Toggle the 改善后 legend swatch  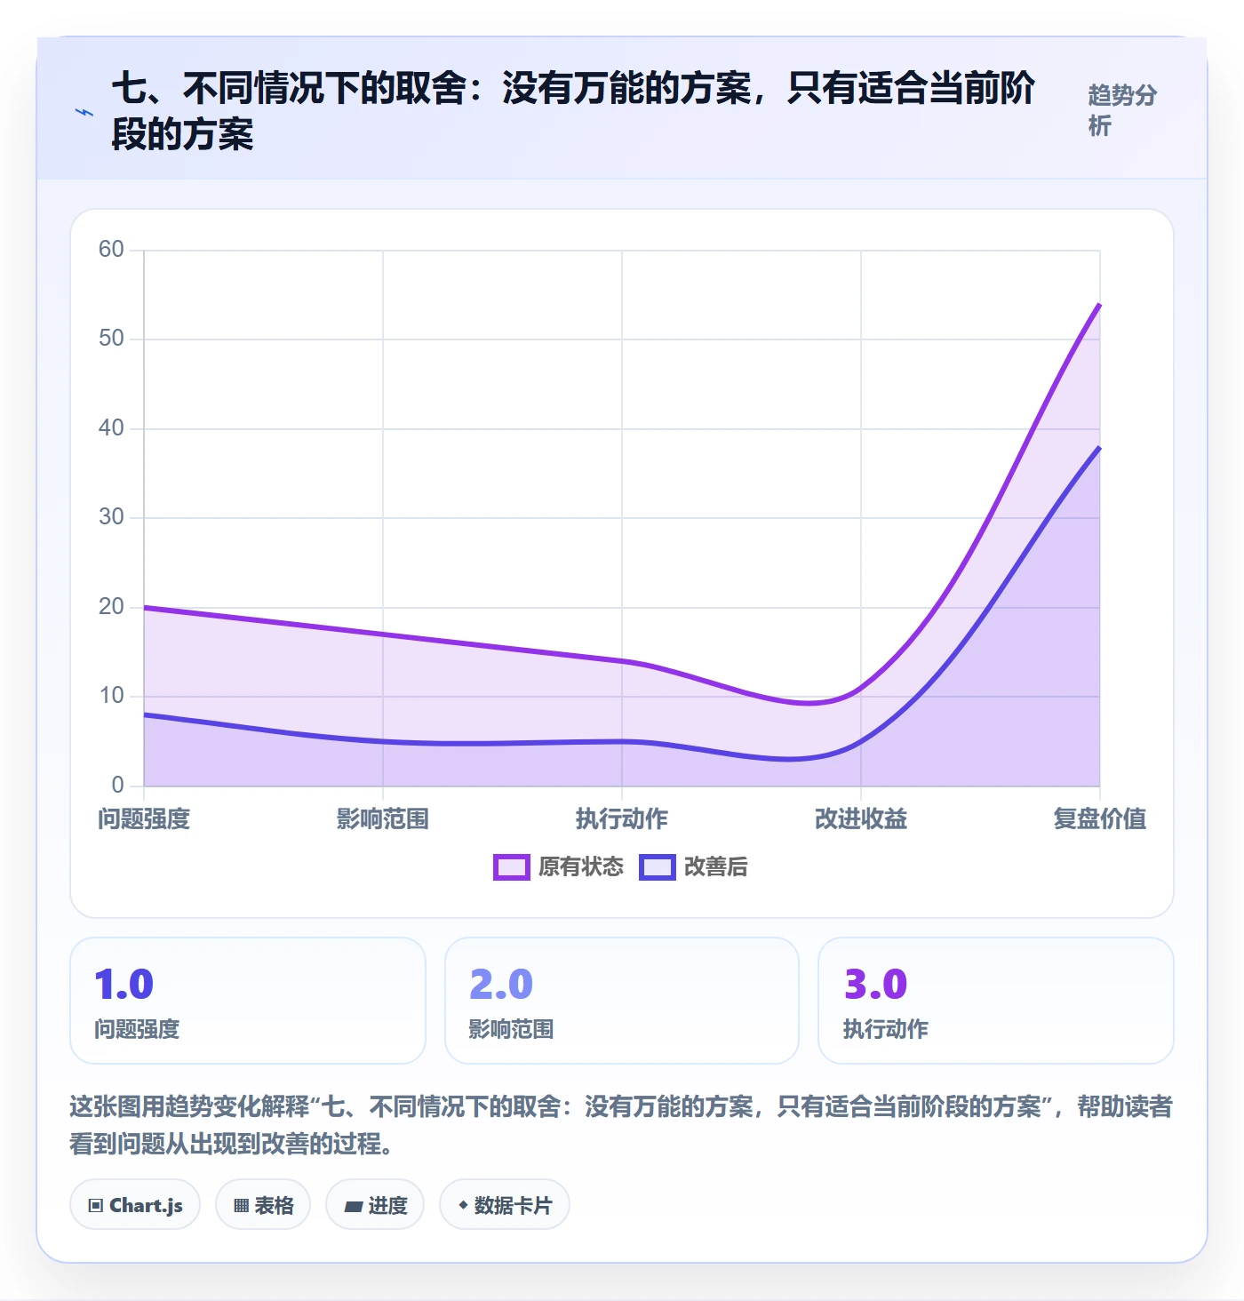pos(658,866)
